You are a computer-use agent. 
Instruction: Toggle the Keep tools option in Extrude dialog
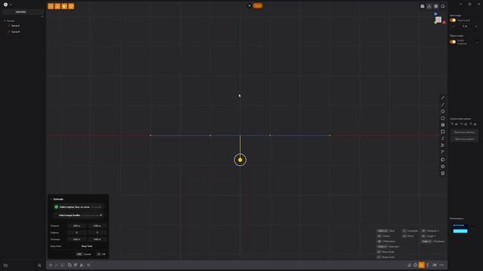(x=87, y=246)
